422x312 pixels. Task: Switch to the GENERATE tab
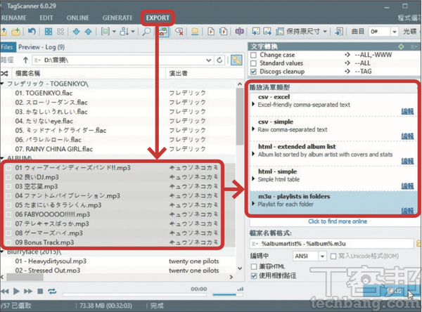point(117,18)
